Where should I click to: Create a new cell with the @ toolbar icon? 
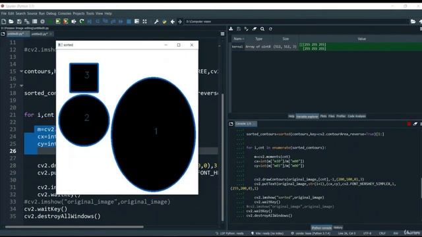(42, 22)
